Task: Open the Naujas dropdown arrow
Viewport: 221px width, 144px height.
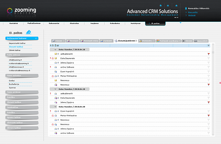Action: tap(64, 41)
